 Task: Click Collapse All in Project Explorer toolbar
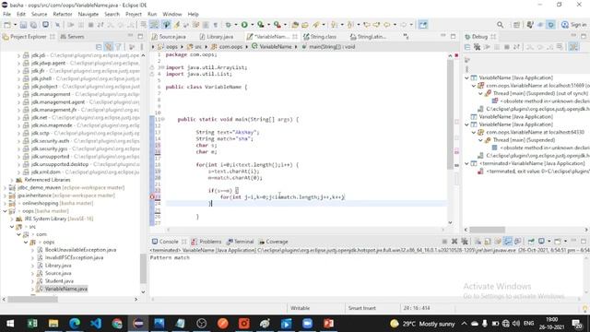pyautogui.click(x=99, y=47)
